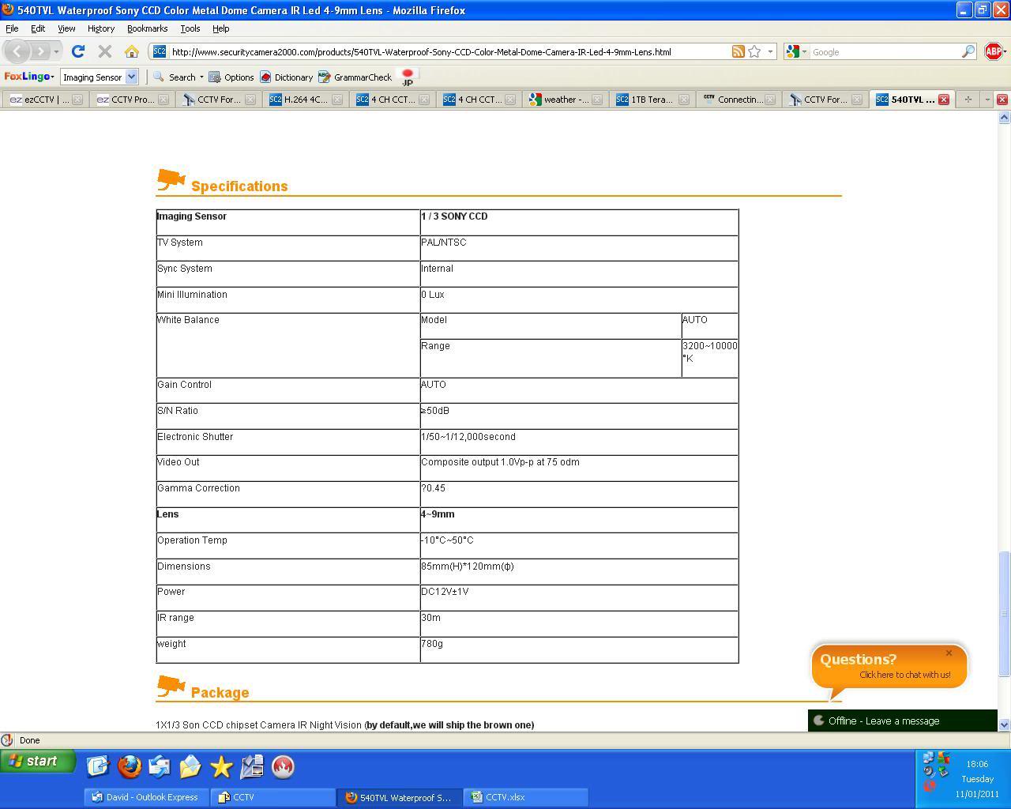Run FoxLingo GrammarCheck
This screenshot has width=1011, height=809.
click(355, 77)
